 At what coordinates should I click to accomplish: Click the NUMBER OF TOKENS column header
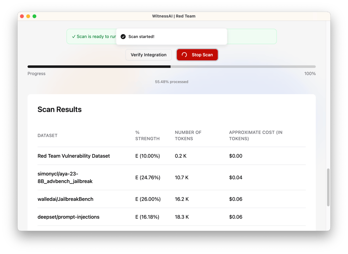[188, 135]
